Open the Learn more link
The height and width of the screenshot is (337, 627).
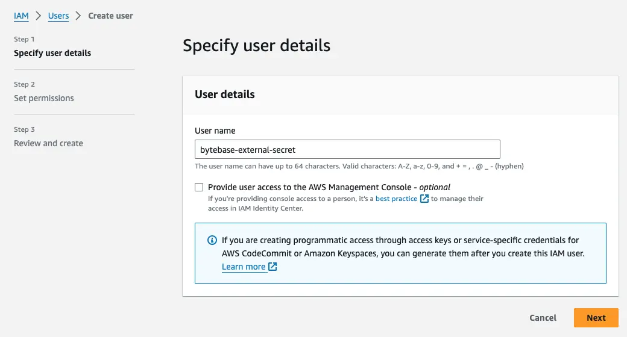[x=244, y=267]
